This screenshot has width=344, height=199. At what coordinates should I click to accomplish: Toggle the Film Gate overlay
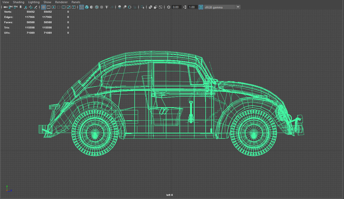tap(49, 7)
